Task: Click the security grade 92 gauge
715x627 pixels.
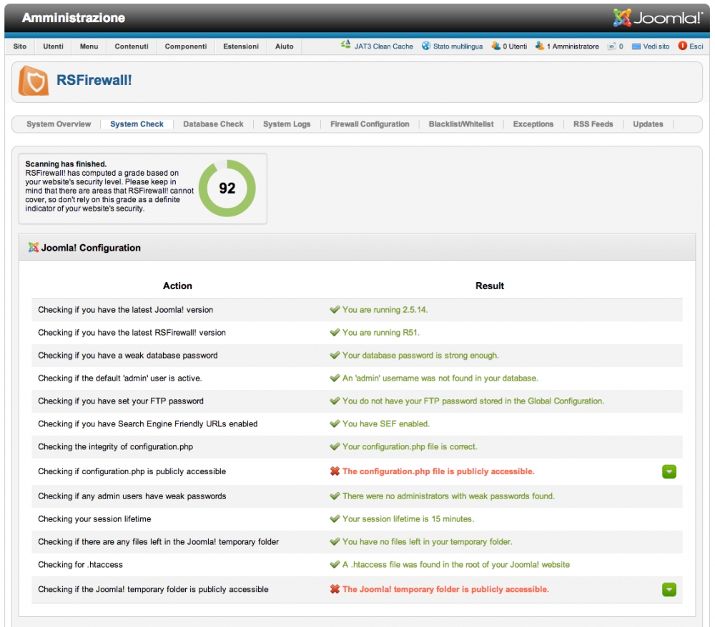Action: tap(227, 188)
